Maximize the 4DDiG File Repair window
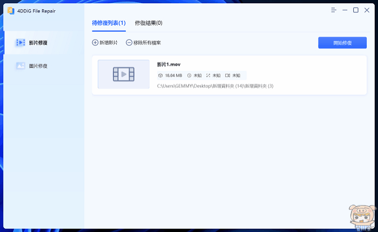The height and width of the screenshot is (232, 378). [355, 10]
